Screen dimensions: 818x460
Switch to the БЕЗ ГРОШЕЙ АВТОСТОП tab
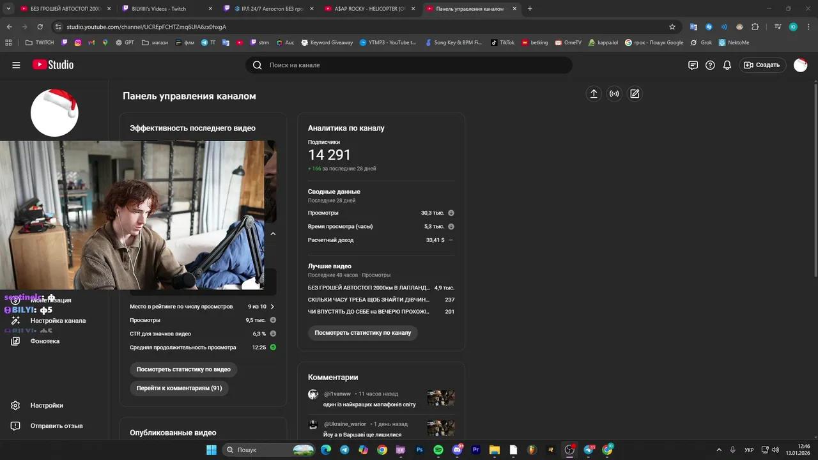click(65, 9)
